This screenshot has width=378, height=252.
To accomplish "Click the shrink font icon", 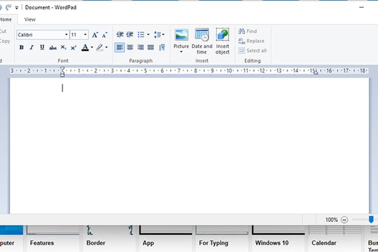I will [x=105, y=35].
